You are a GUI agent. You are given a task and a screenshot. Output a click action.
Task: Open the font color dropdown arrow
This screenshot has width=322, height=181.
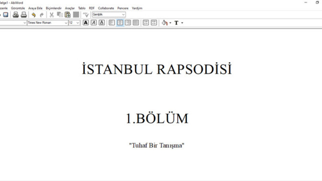(182, 23)
